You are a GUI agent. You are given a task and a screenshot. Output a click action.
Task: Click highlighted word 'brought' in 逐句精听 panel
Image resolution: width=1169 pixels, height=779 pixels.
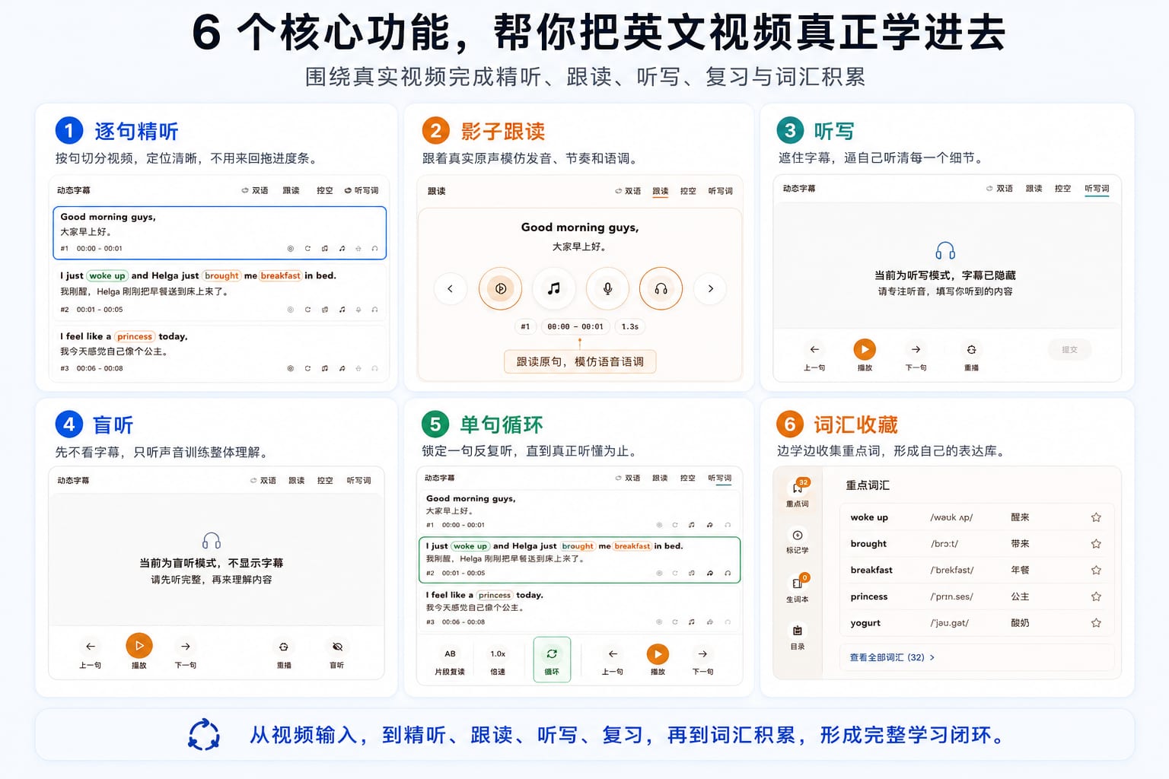pos(221,275)
